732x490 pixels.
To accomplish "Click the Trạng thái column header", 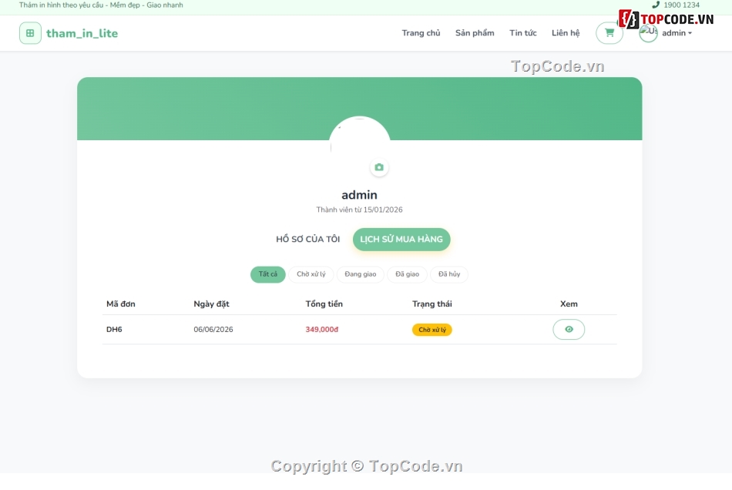I will pyautogui.click(x=431, y=304).
